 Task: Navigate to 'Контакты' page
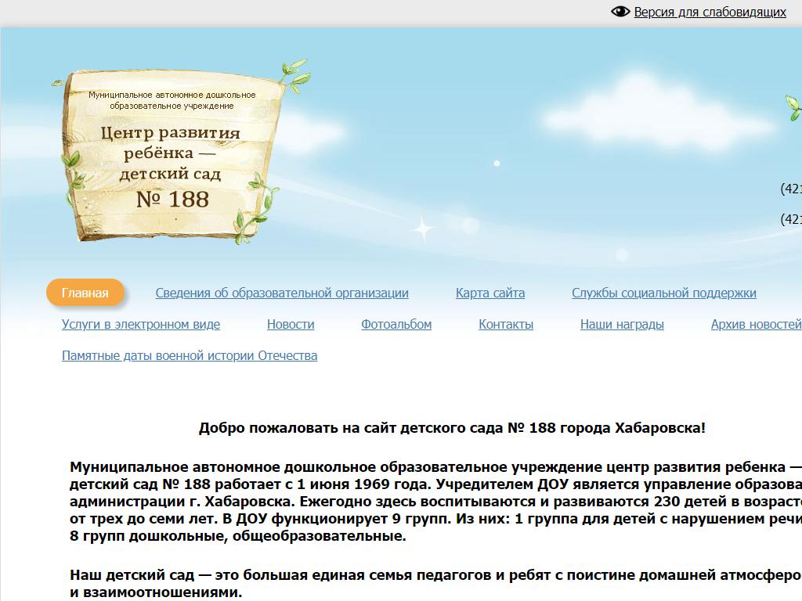506,325
